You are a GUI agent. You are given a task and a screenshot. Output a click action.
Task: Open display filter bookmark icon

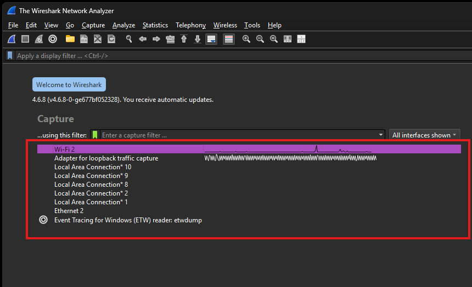pyautogui.click(x=10, y=56)
